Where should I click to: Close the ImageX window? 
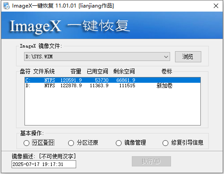pos(216,6)
